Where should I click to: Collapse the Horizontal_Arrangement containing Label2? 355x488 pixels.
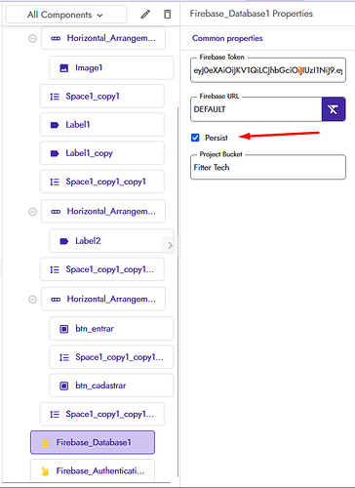32,212
